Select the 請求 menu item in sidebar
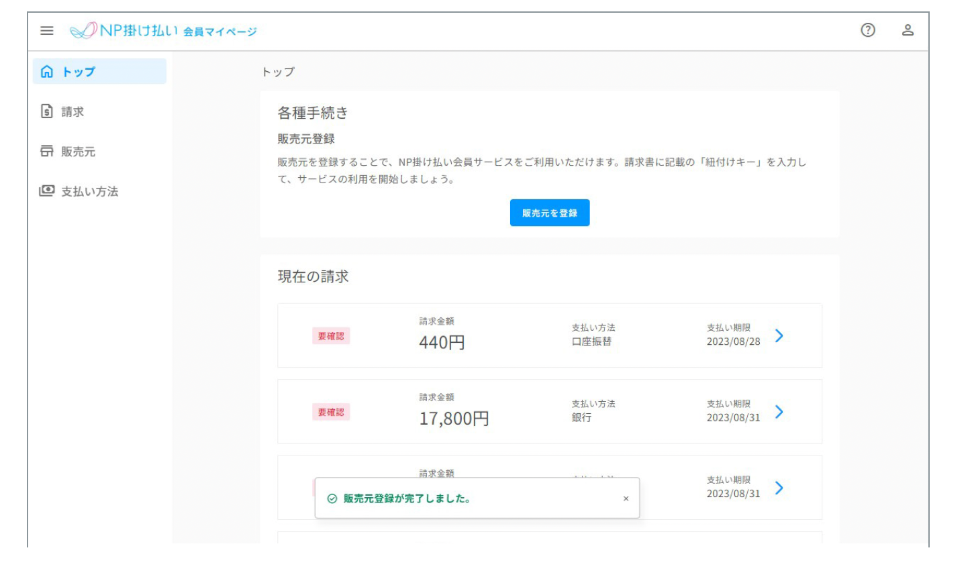This screenshot has width=972, height=585. 72,112
